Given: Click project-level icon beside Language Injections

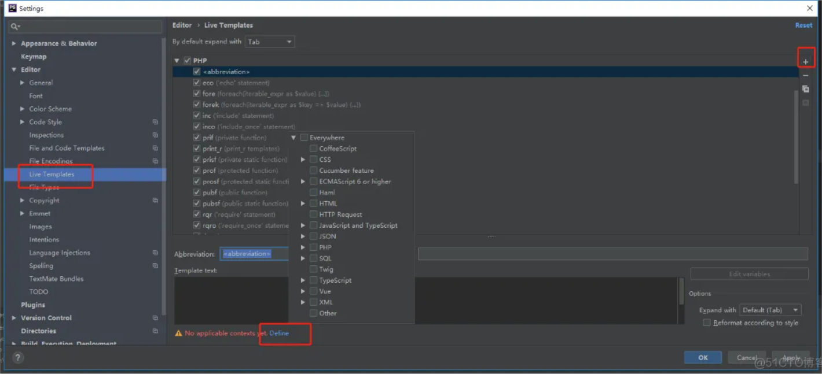Looking at the screenshot, I should (155, 253).
